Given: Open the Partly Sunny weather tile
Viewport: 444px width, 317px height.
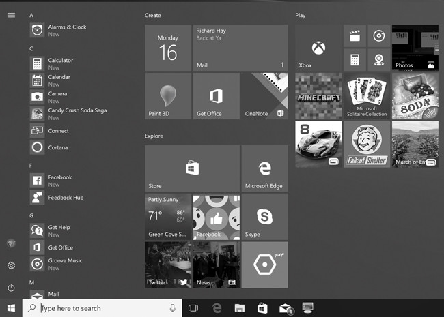Looking at the screenshot, I should coord(168,217).
